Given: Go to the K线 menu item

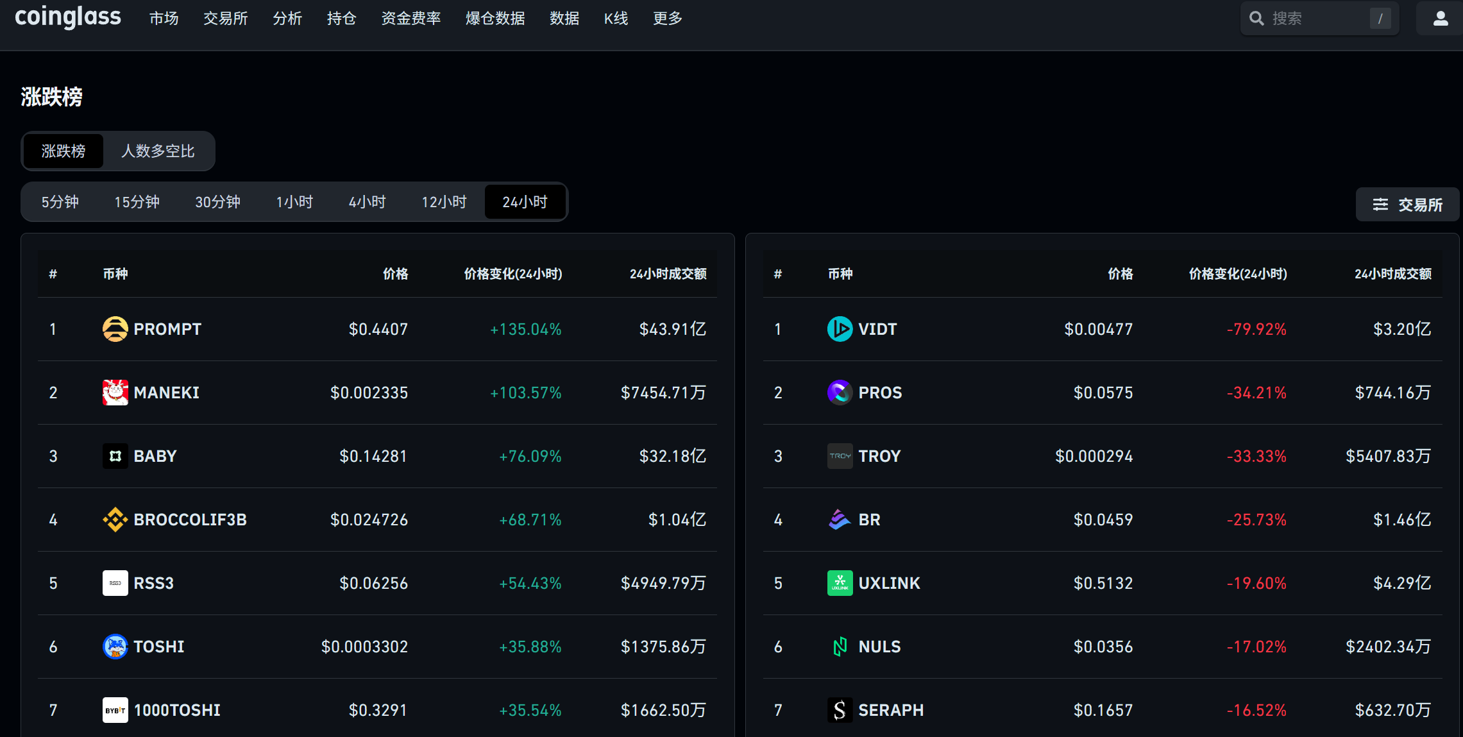Looking at the screenshot, I should 616,19.
